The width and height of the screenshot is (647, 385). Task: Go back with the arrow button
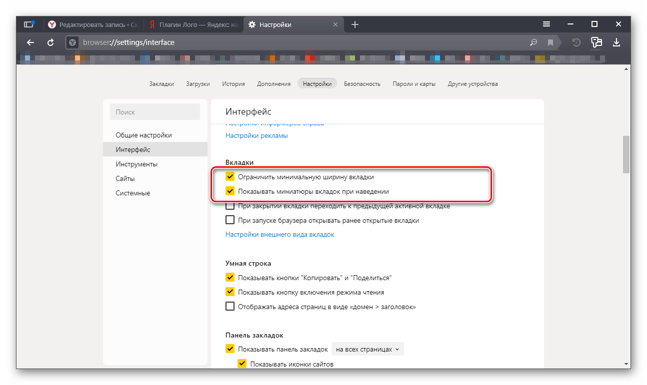tap(30, 43)
